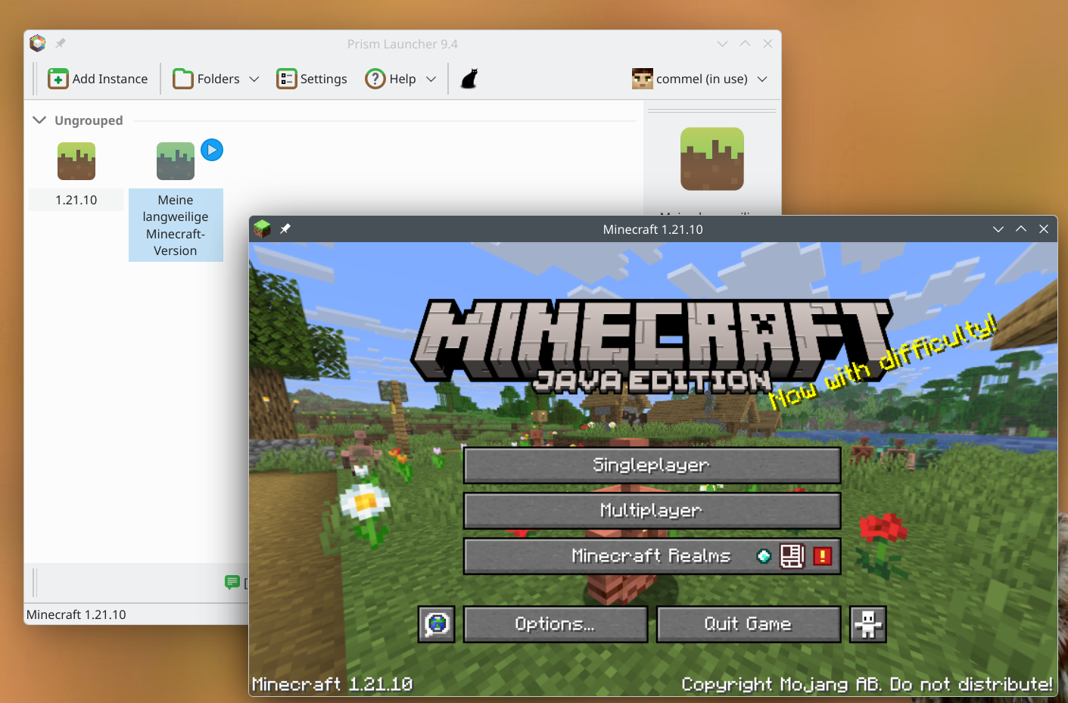This screenshot has height=703, width=1068.
Task: Pin the Prism Launcher window
Action: [60, 43]
